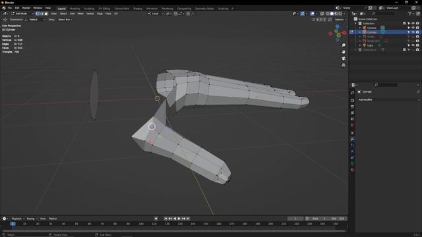Click the red X axis gizmo ball
422x237 pixels.
344,33
